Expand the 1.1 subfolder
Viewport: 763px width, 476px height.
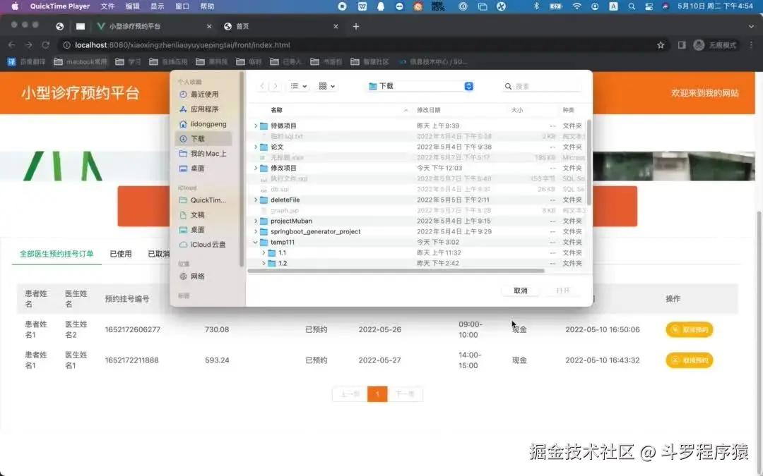coord(264,252)
